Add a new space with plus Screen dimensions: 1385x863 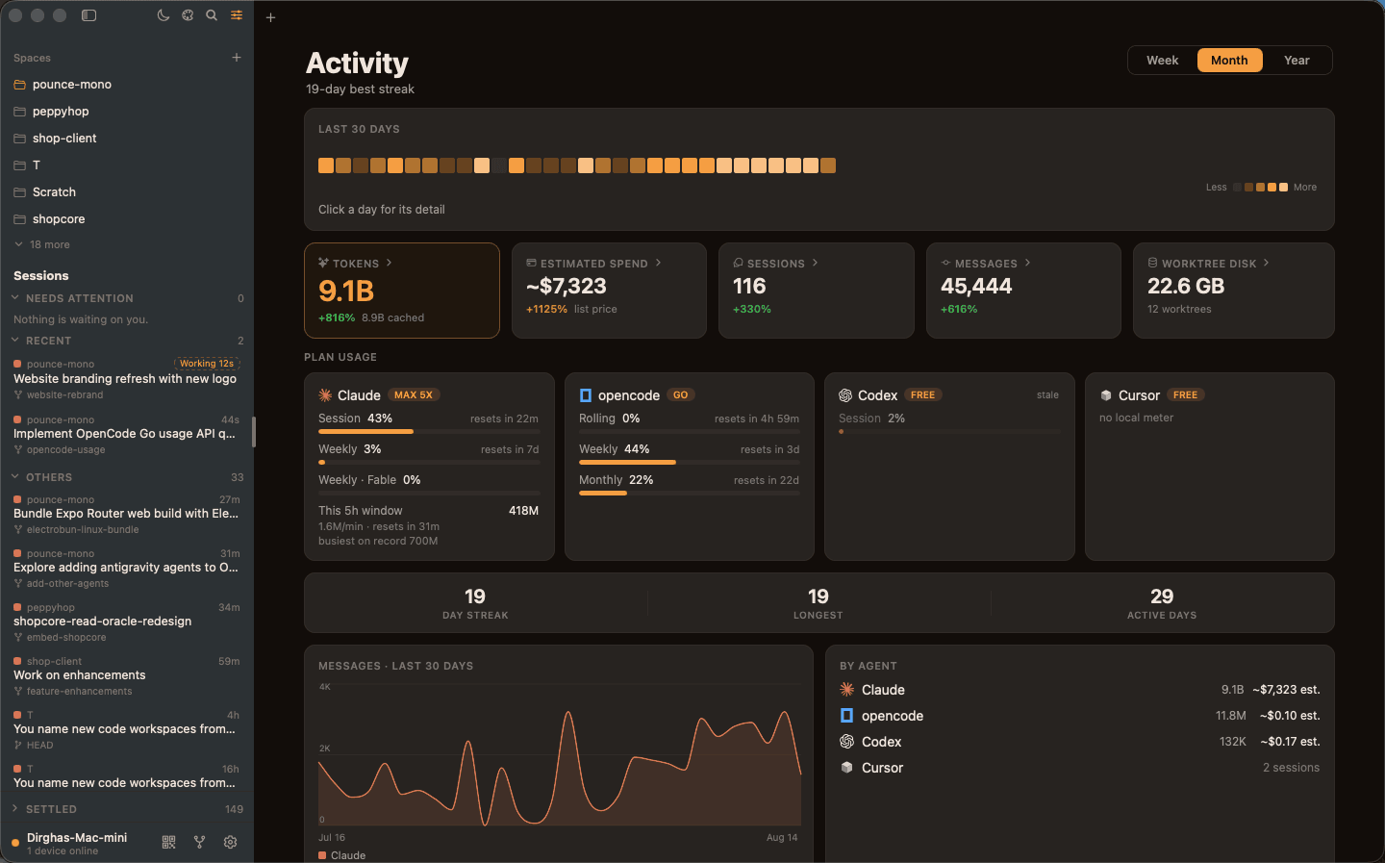point(237,58)
